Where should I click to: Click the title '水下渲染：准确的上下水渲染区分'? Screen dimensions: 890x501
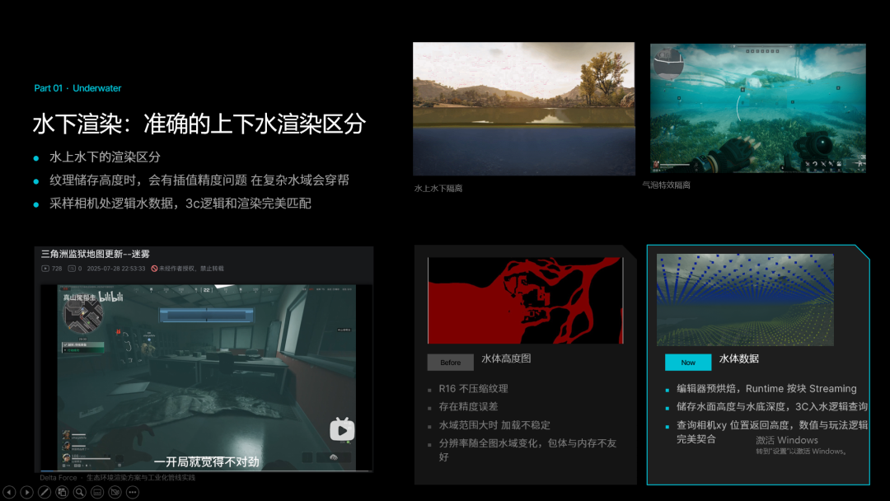[x=199, y=124]
